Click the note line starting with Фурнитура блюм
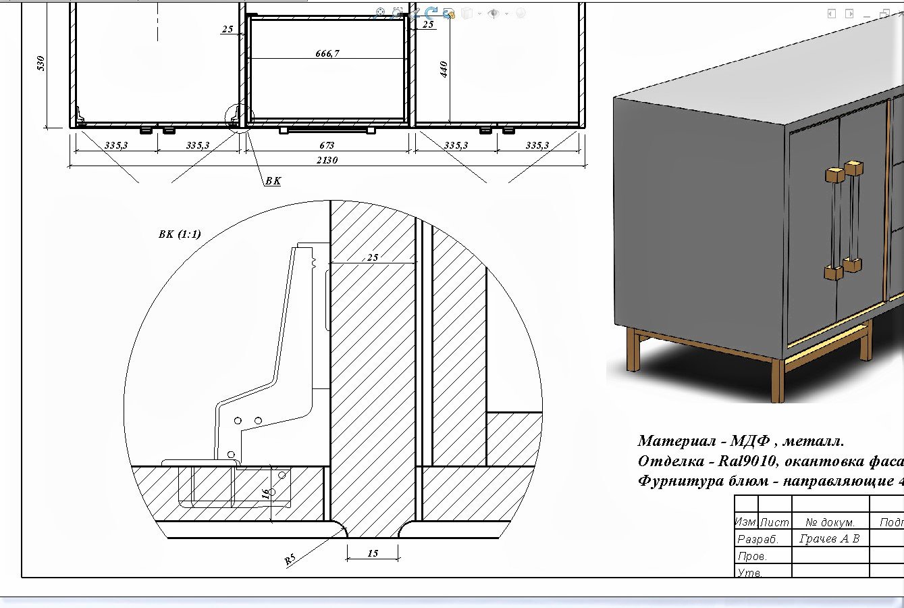Viewport: 904px width, 608px height. (x=770, y=482)
